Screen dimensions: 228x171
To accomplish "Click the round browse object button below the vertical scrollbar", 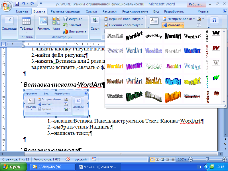I will 225,144.
